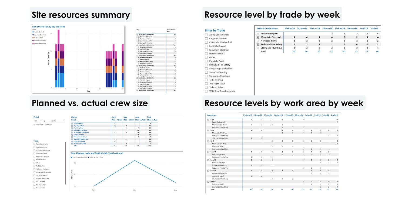Click Northern HVAC legend swatch in crew size chart

33,38
